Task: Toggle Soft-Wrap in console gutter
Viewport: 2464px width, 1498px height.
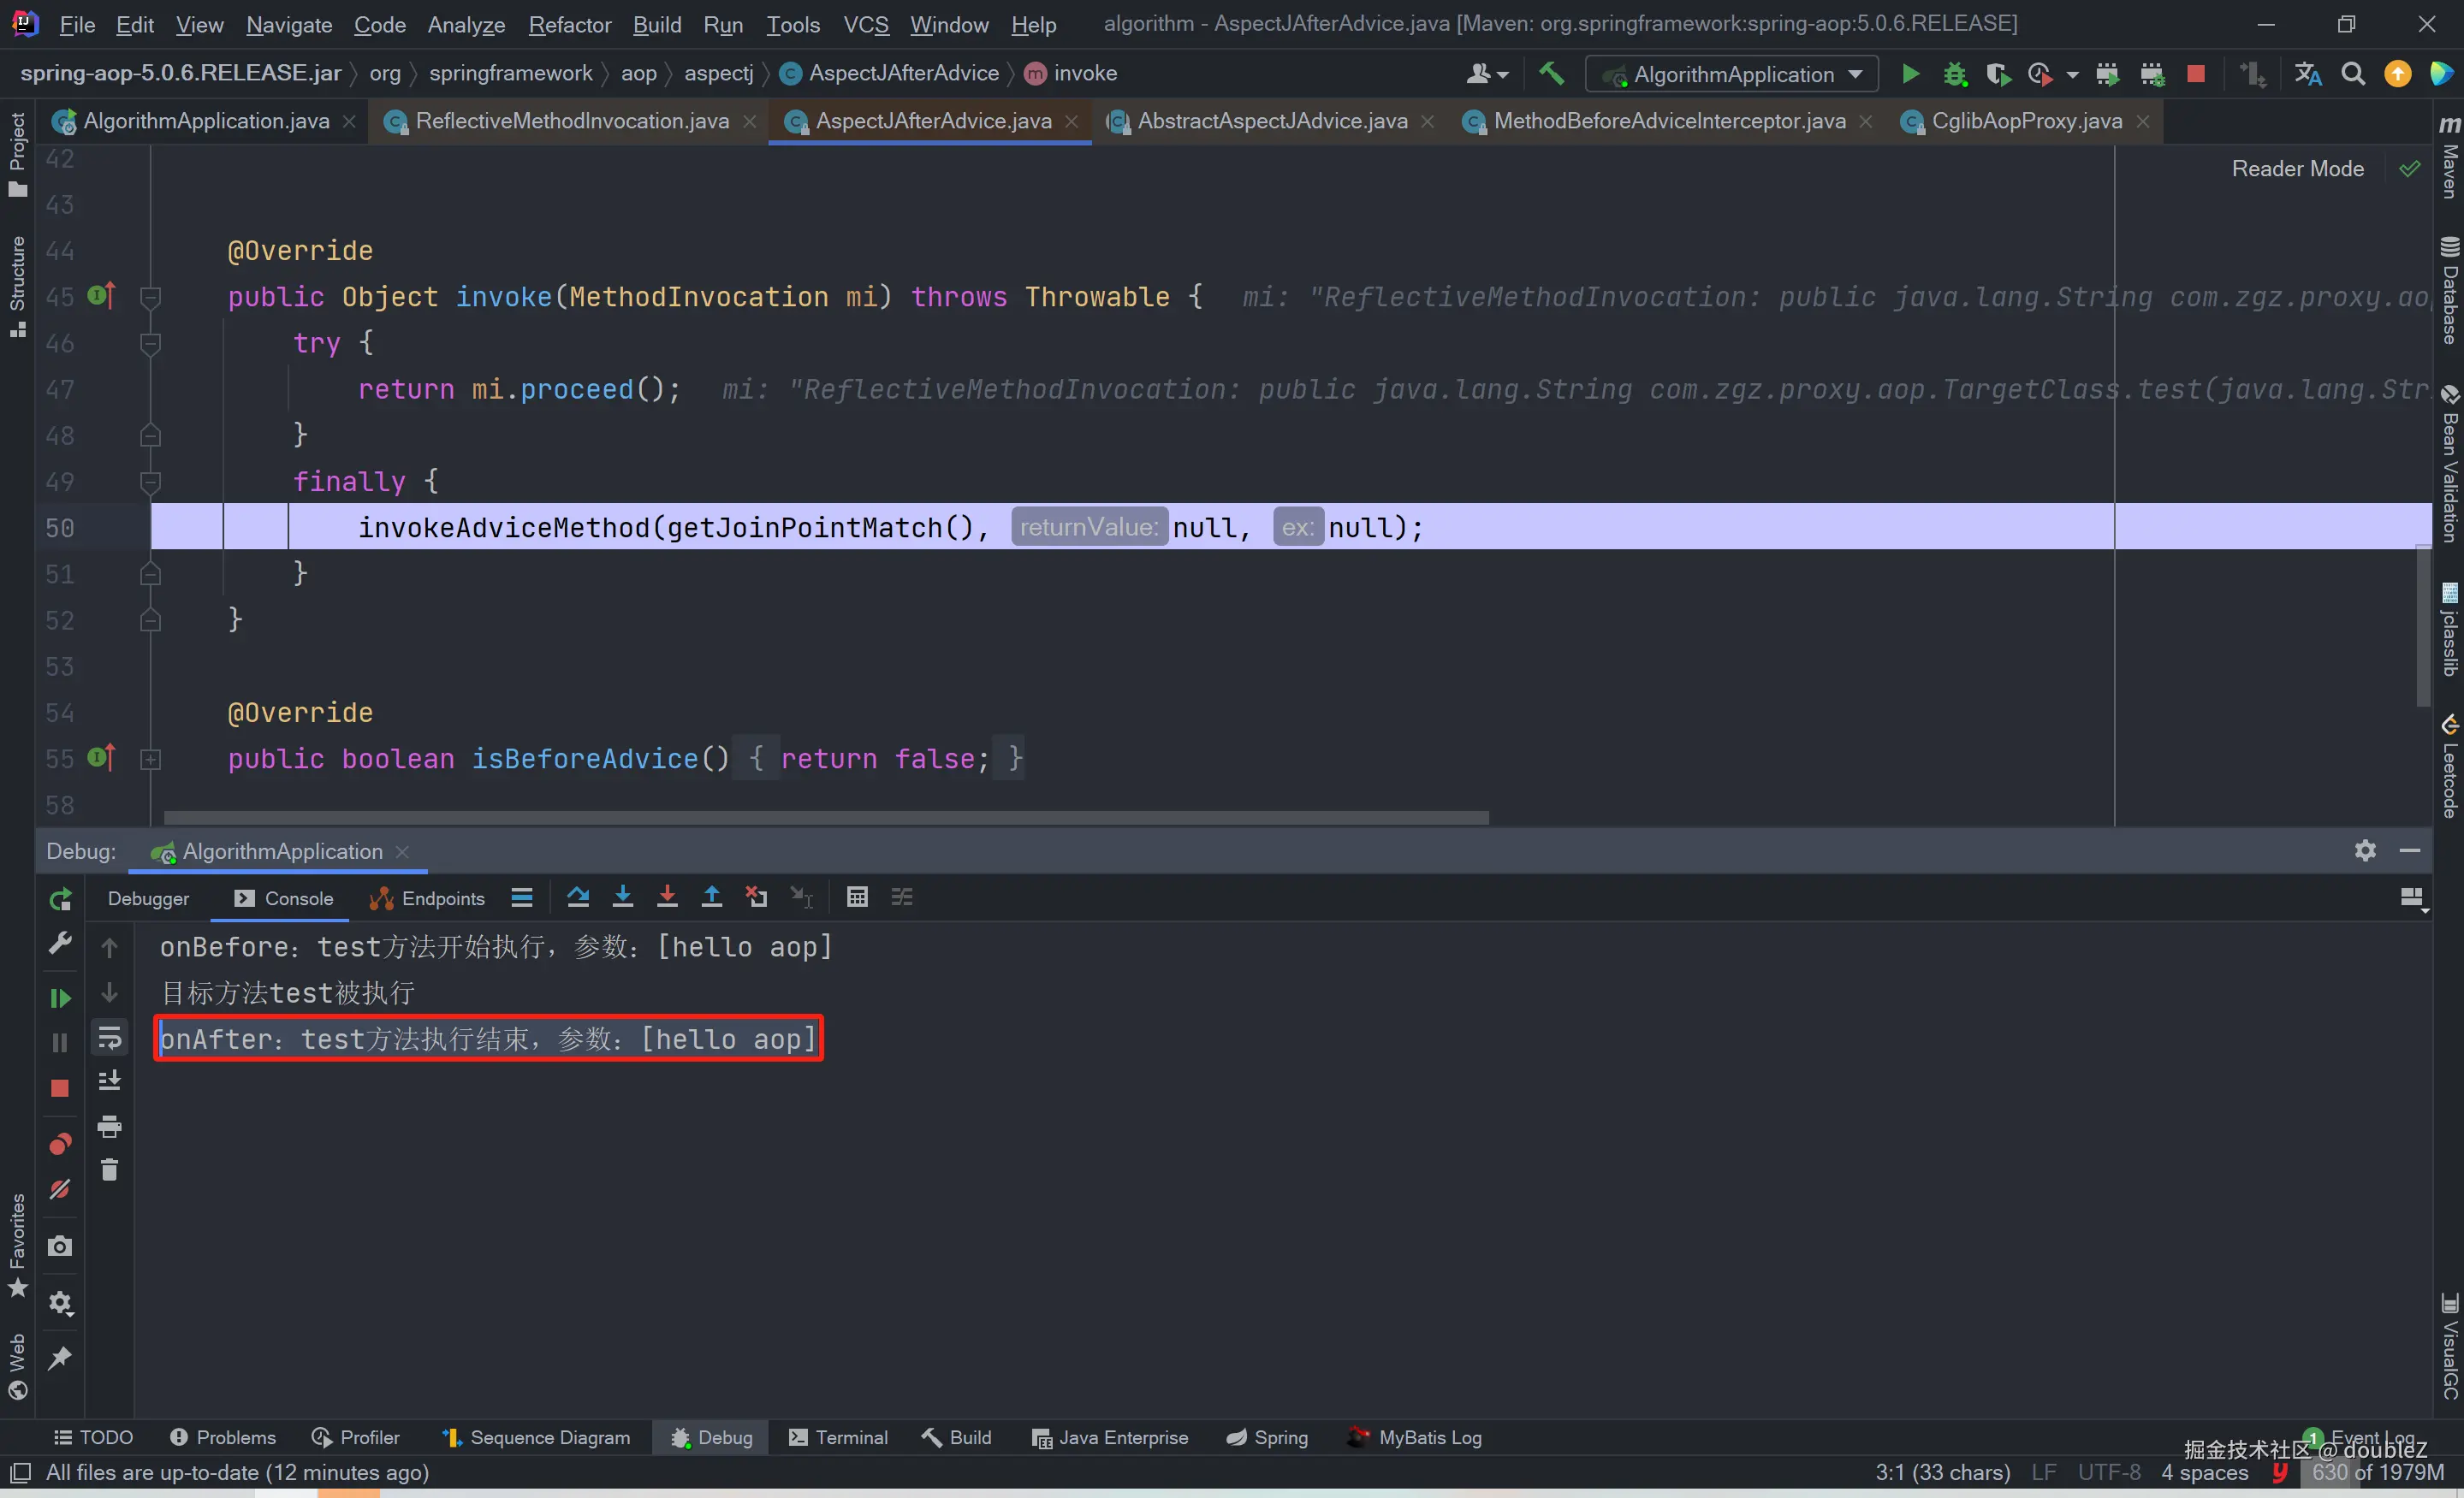Action: 110,1039
